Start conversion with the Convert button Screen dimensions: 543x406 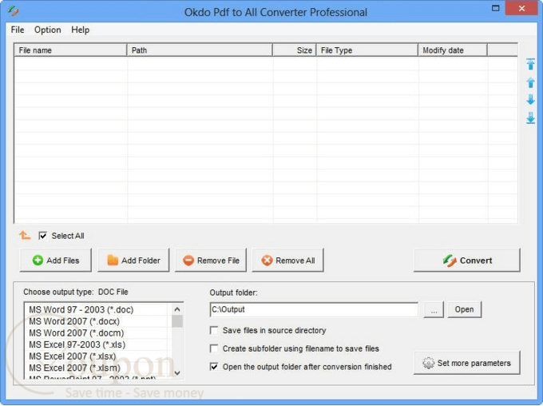(467, 260)
